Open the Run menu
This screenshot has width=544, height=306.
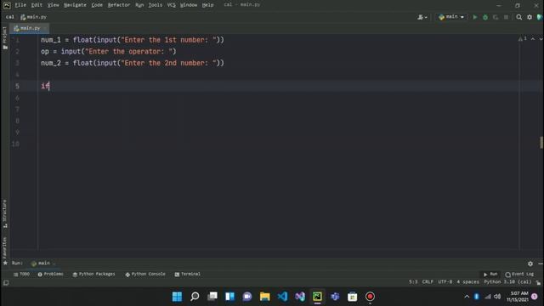[139, 5]
